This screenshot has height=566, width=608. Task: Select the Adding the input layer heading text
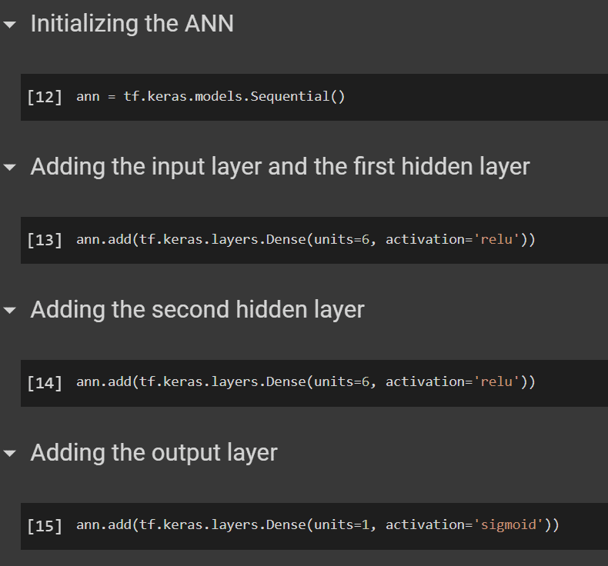pyautogui.click(x=280, y=167)
